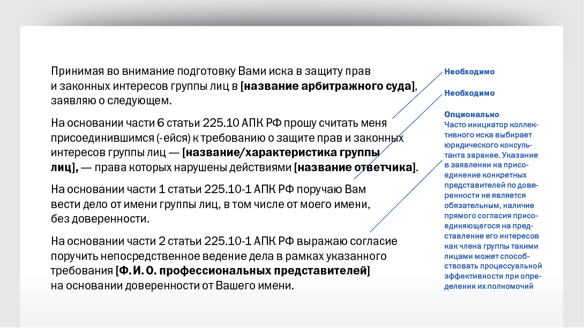Click the line ending «от Вашего имени.»
Image resolution: width=584 pixels, height=329 pixels.
click(172, 285)
